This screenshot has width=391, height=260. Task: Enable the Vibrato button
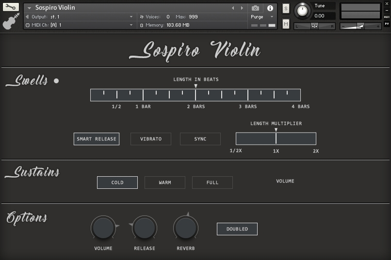151,139
